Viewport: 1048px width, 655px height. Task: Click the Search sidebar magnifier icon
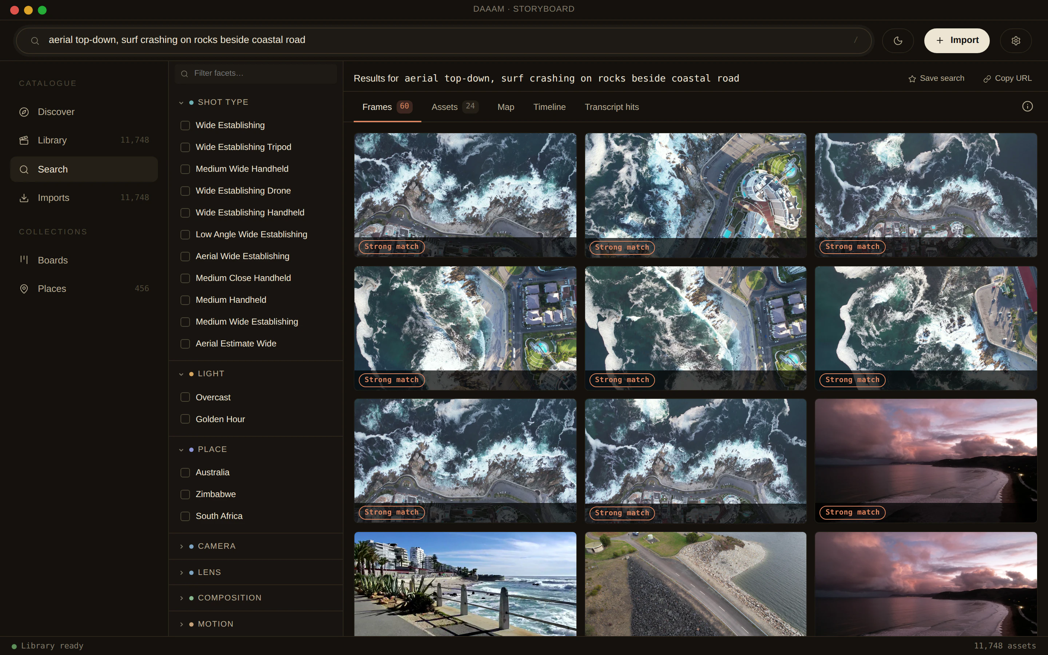click(x=24, y=169)
